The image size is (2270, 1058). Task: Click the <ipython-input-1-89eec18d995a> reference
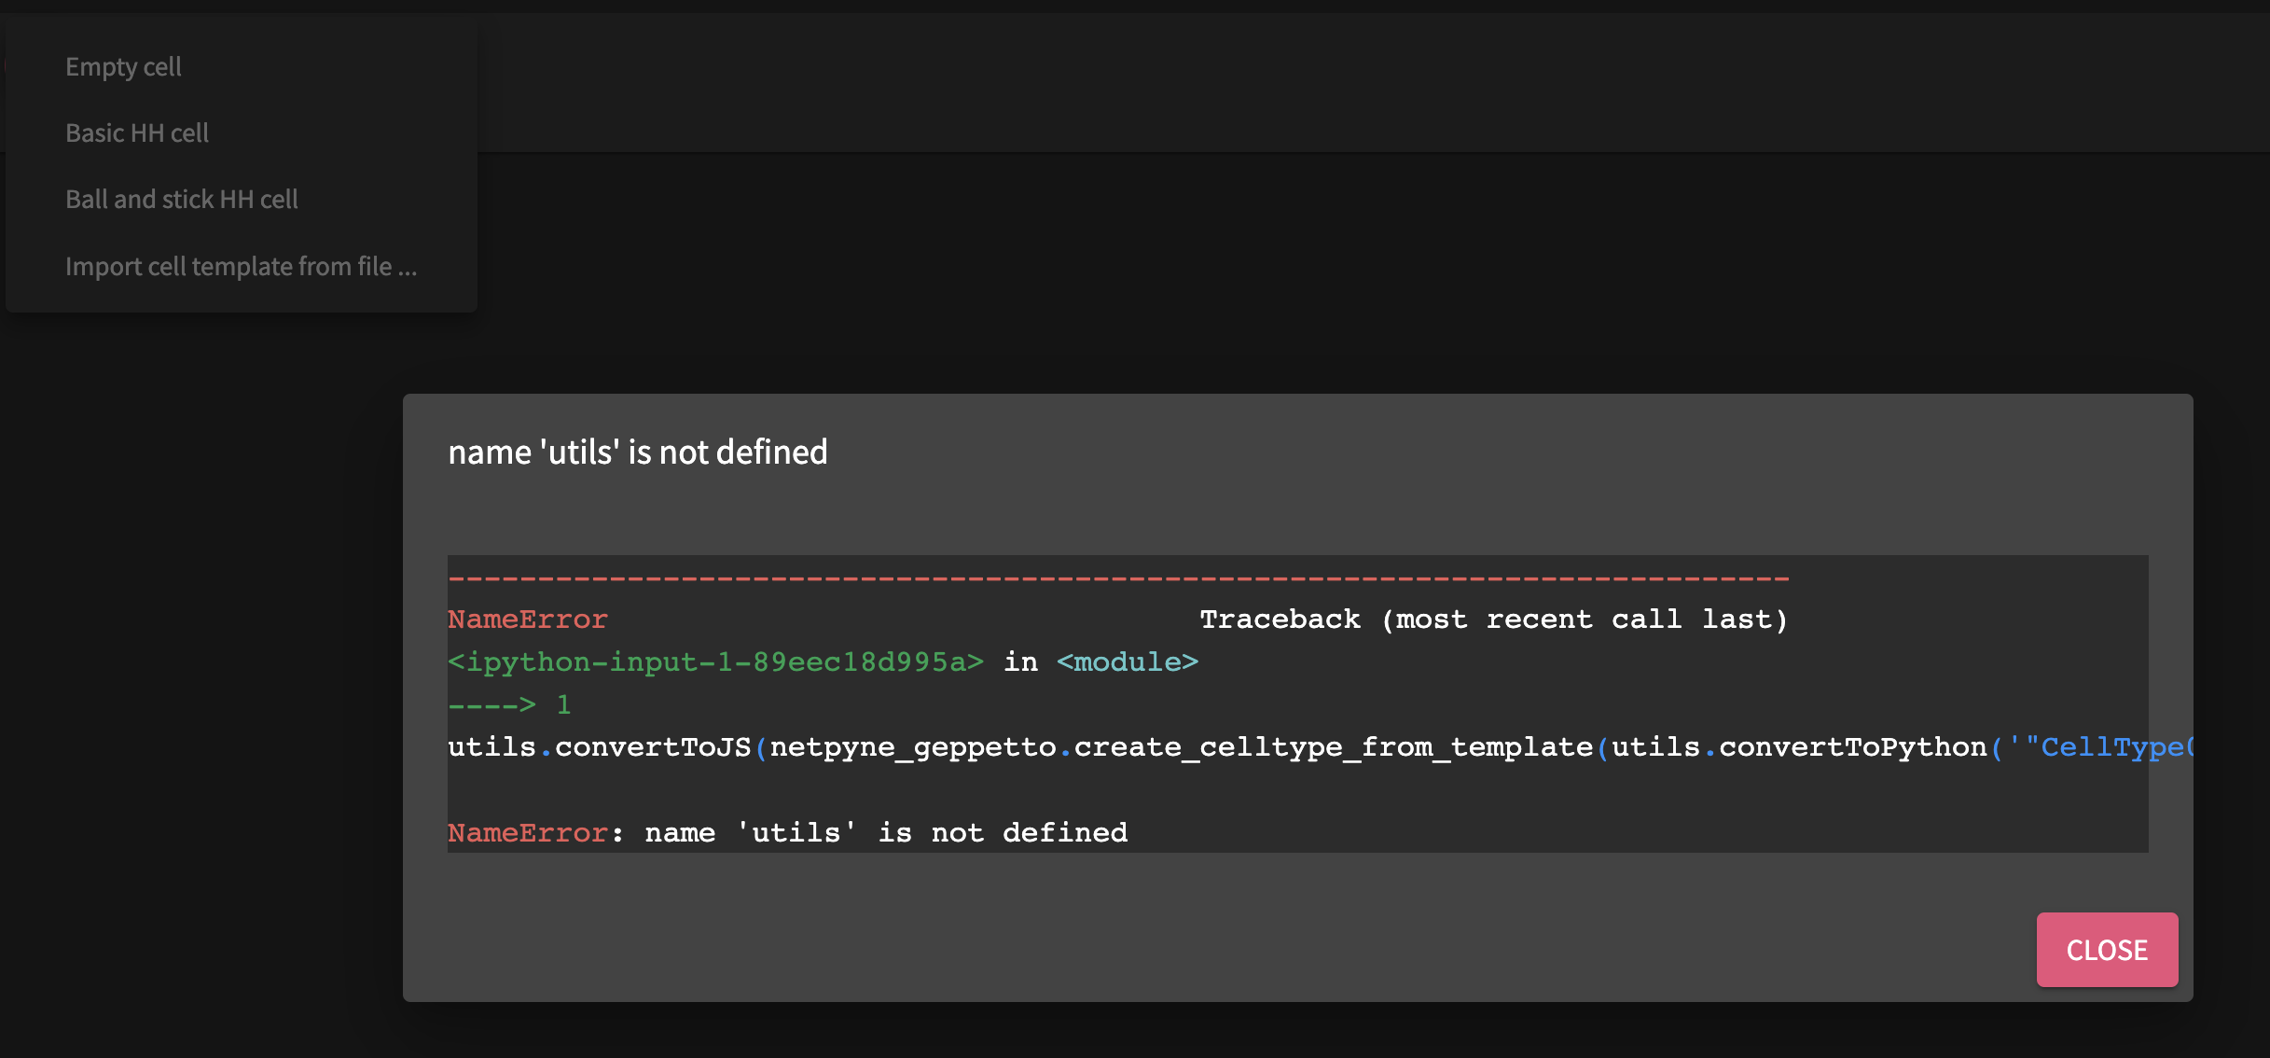coord(714,661)
